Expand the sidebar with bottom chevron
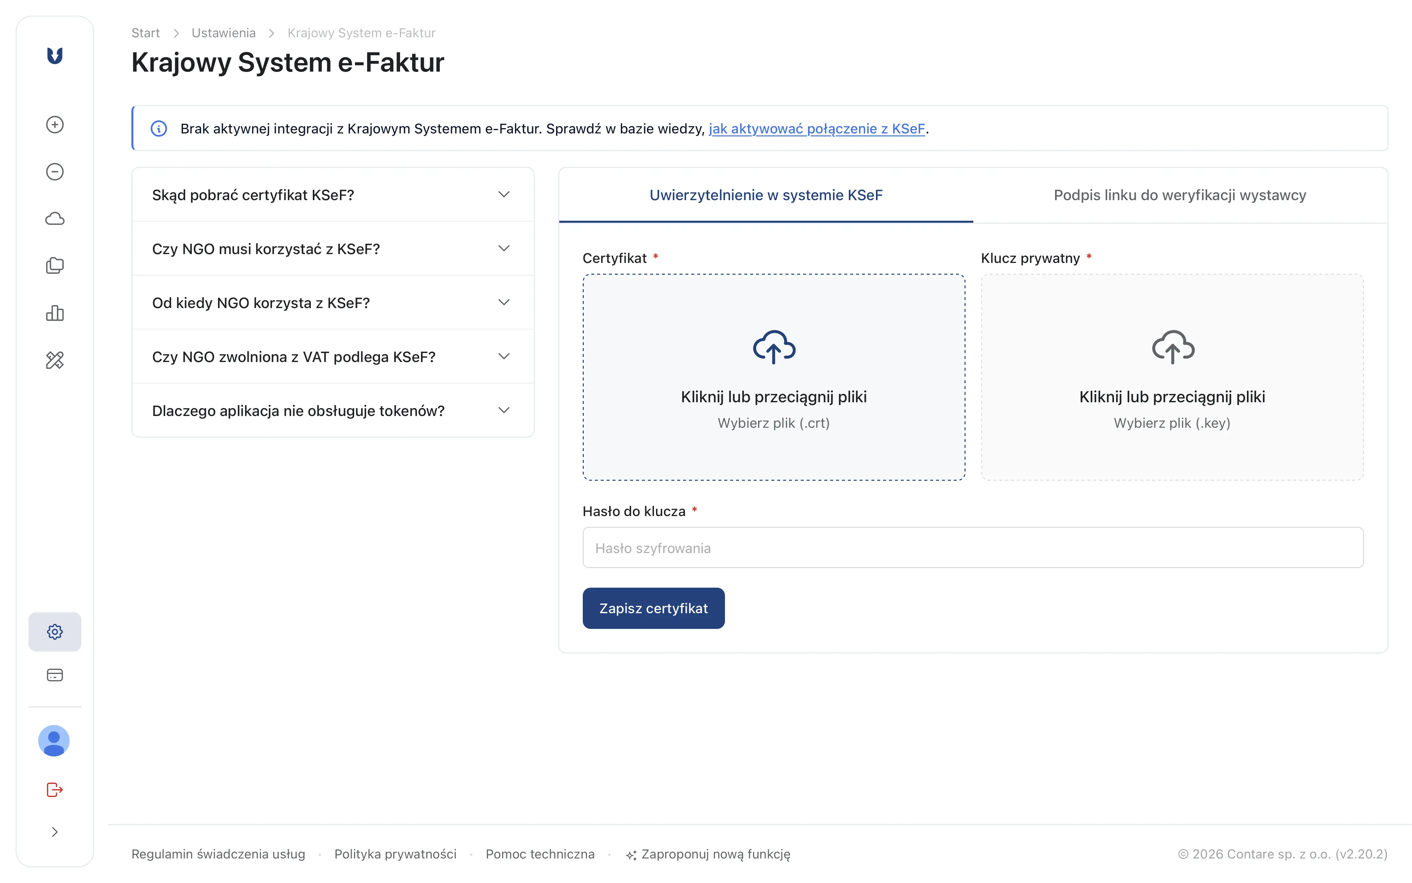 coord(55,832)
